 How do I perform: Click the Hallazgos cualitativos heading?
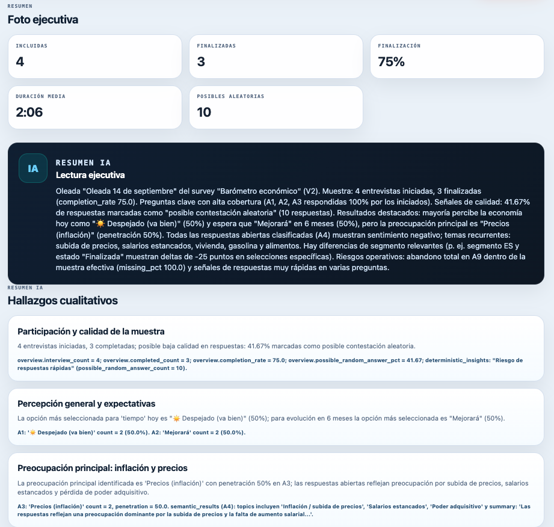tap(63, 300)
